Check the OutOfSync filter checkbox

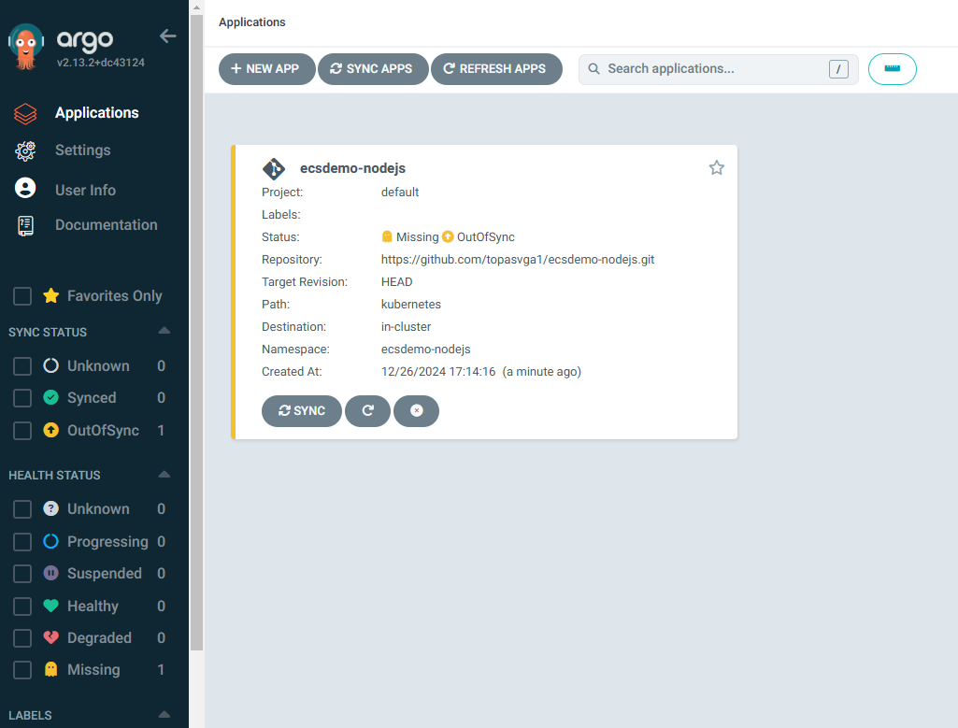click(x=22, y=431)
